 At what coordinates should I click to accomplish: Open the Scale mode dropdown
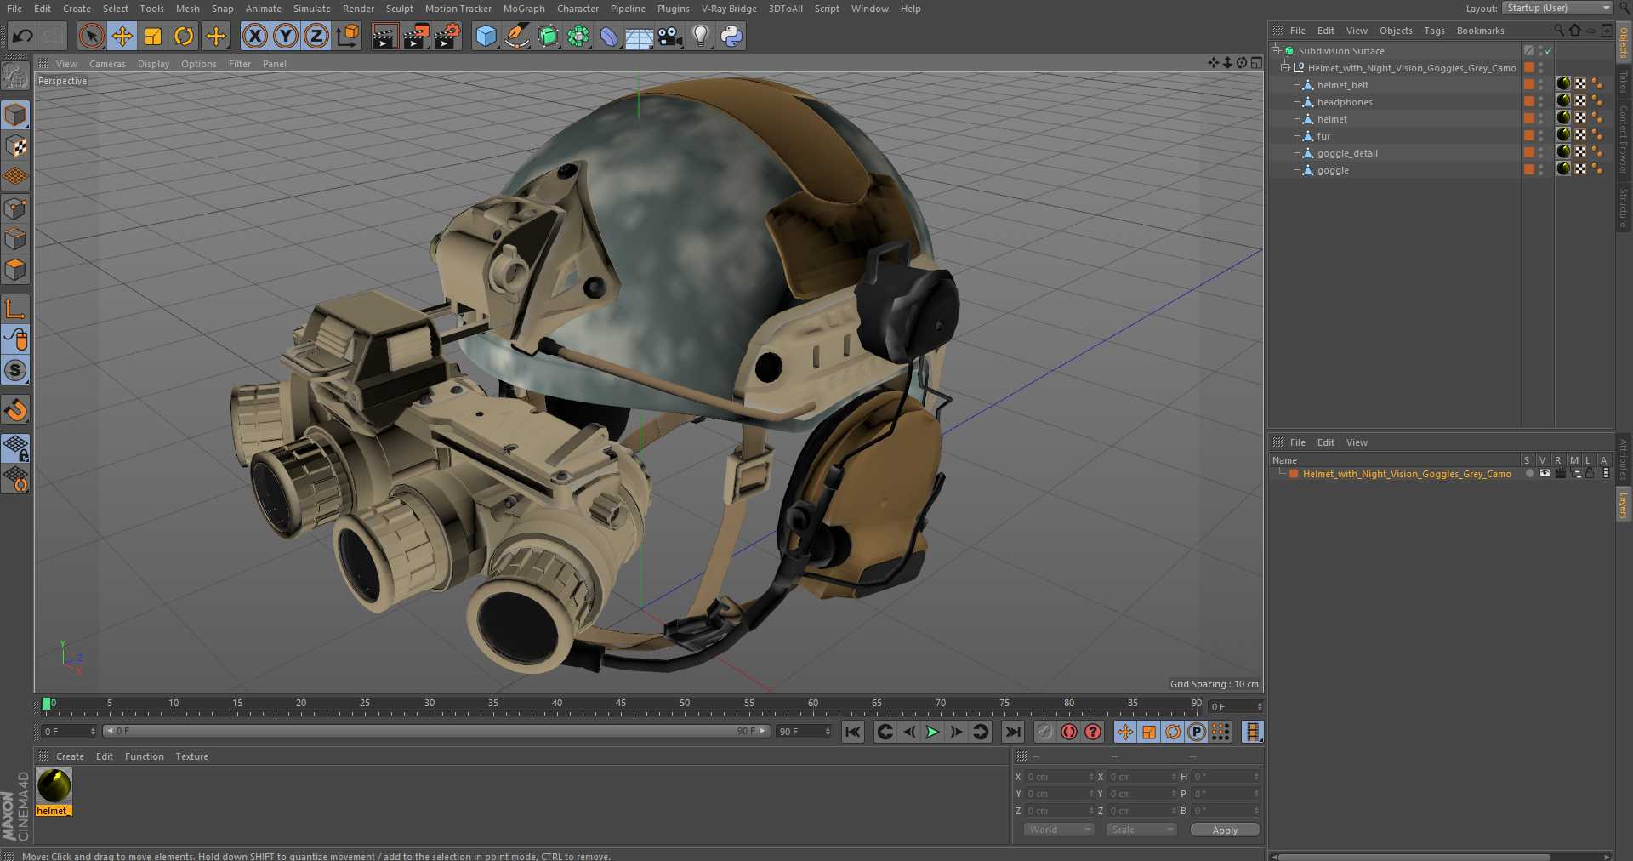1141,830
